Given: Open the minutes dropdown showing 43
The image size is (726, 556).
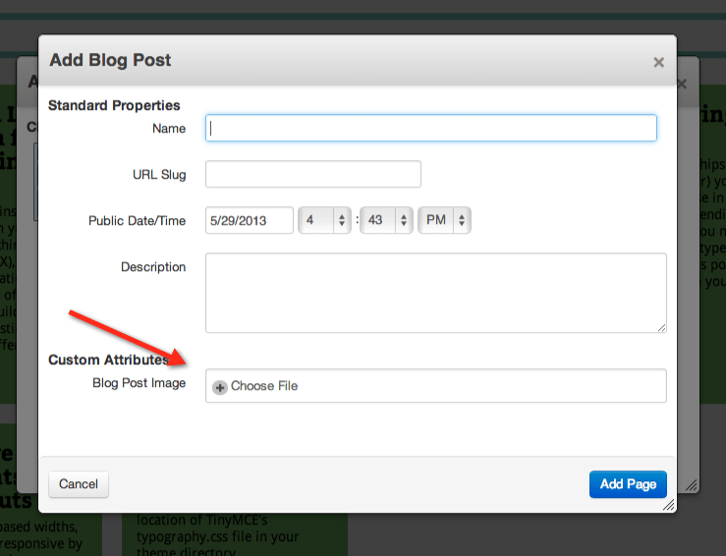Looking at the screenshot, I should [x=386, y=220].
